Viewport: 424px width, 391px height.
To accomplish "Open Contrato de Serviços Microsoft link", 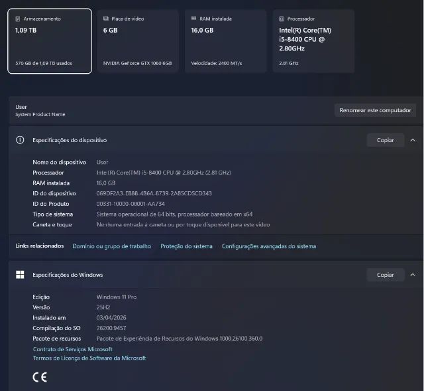I will pyautogui.click(x=72, y=349).
